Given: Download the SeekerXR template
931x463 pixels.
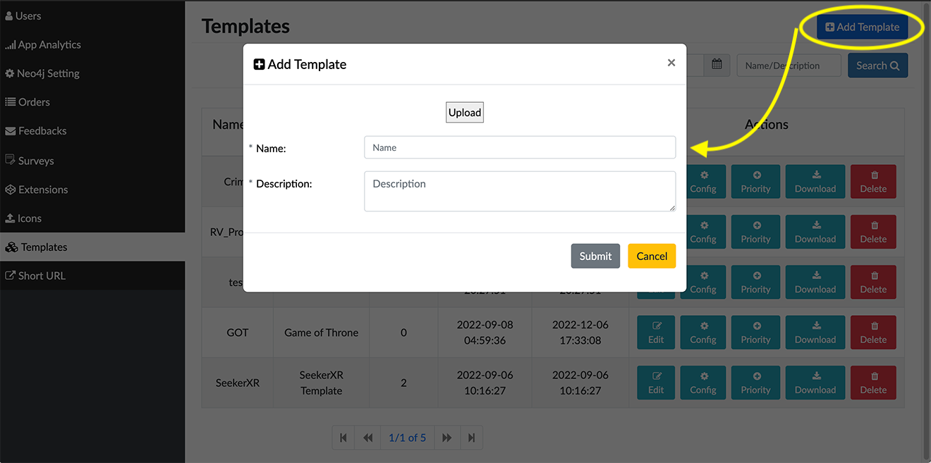Looking at the screenshot, I should (815, 383).
